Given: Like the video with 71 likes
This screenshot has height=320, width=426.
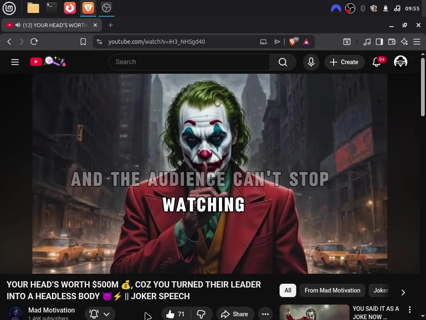Looking at the screenshot, I should pos(176,314).
